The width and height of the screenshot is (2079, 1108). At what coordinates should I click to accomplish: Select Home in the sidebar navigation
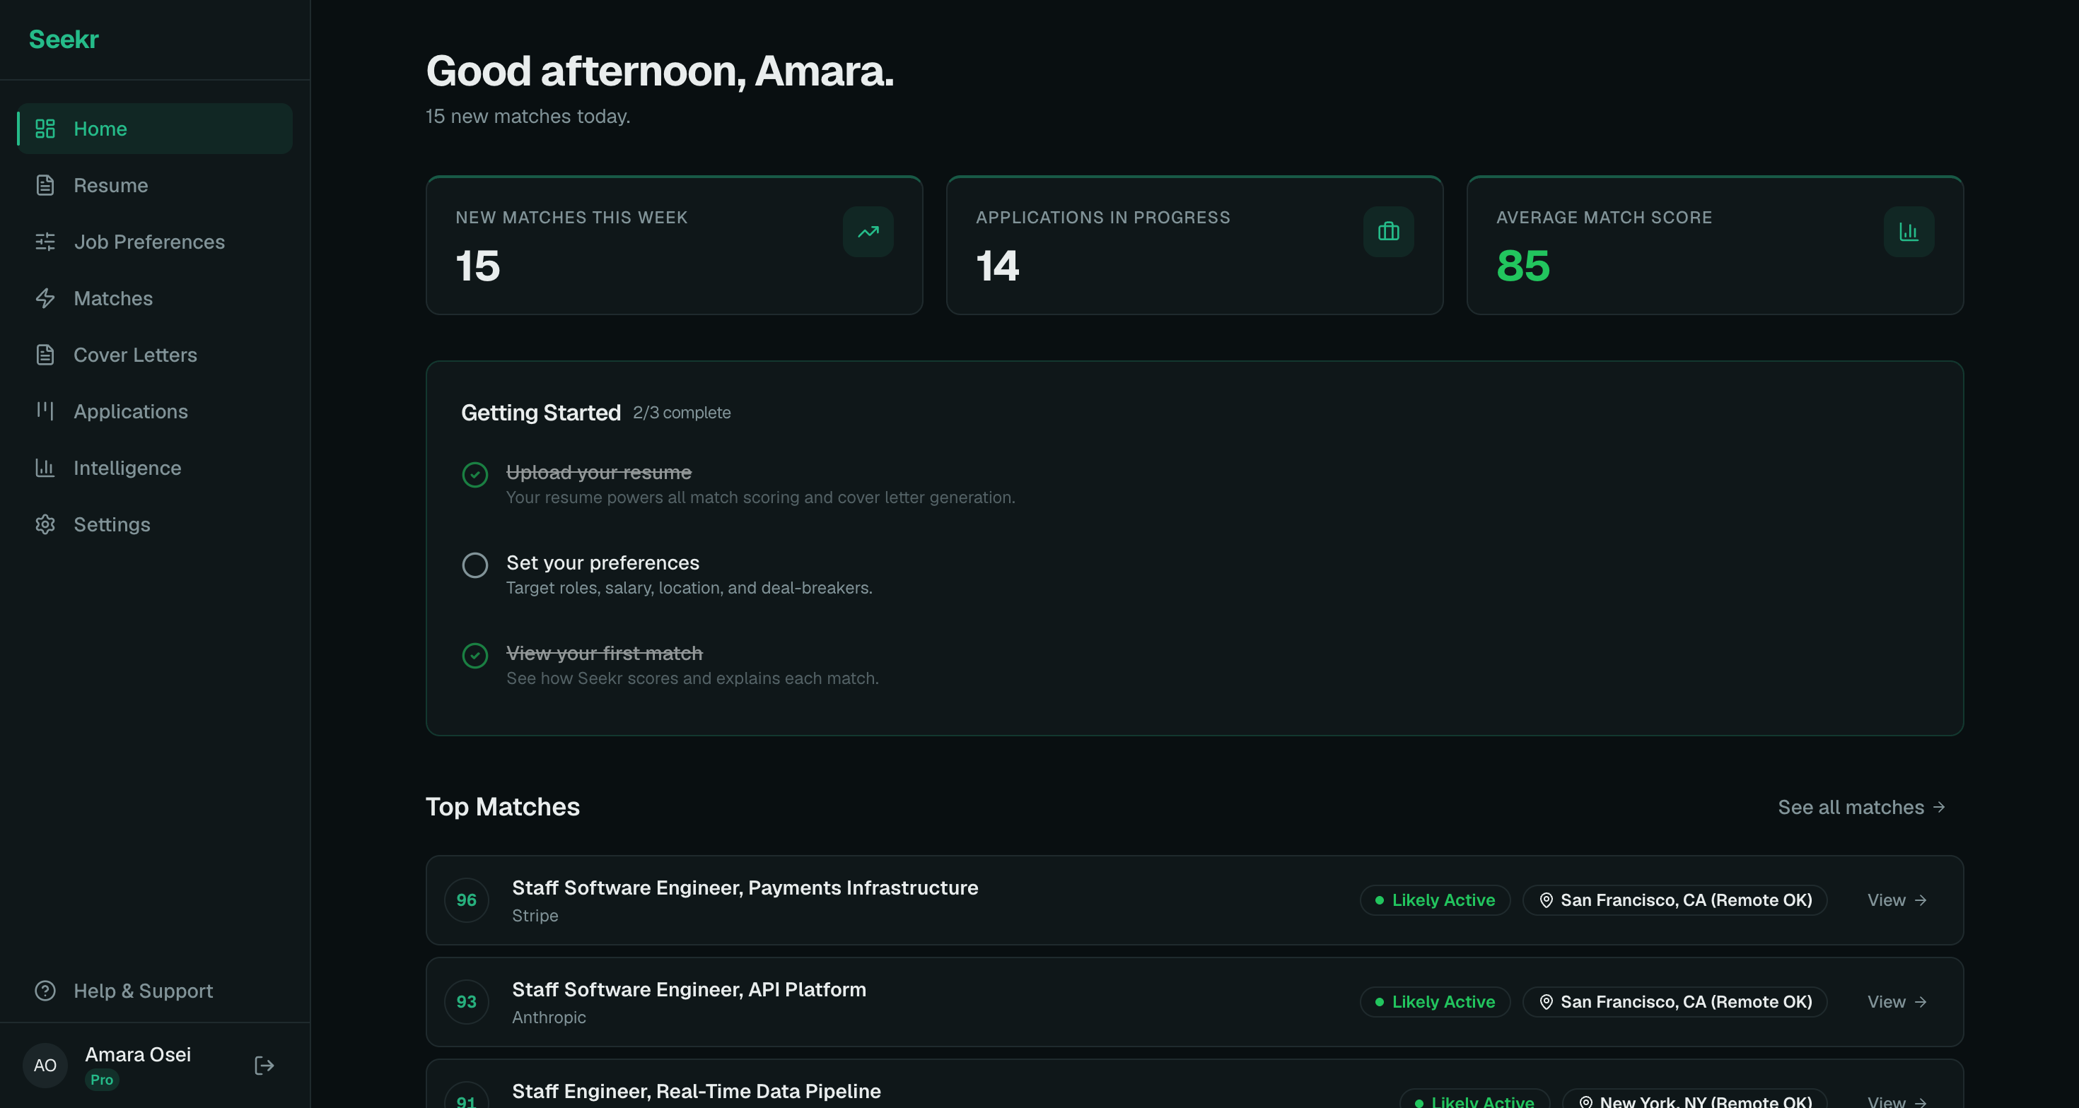99,128
